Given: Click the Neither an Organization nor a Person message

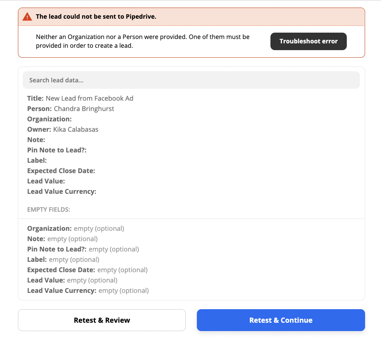Looking at the screenshot, I should (143, 41).
